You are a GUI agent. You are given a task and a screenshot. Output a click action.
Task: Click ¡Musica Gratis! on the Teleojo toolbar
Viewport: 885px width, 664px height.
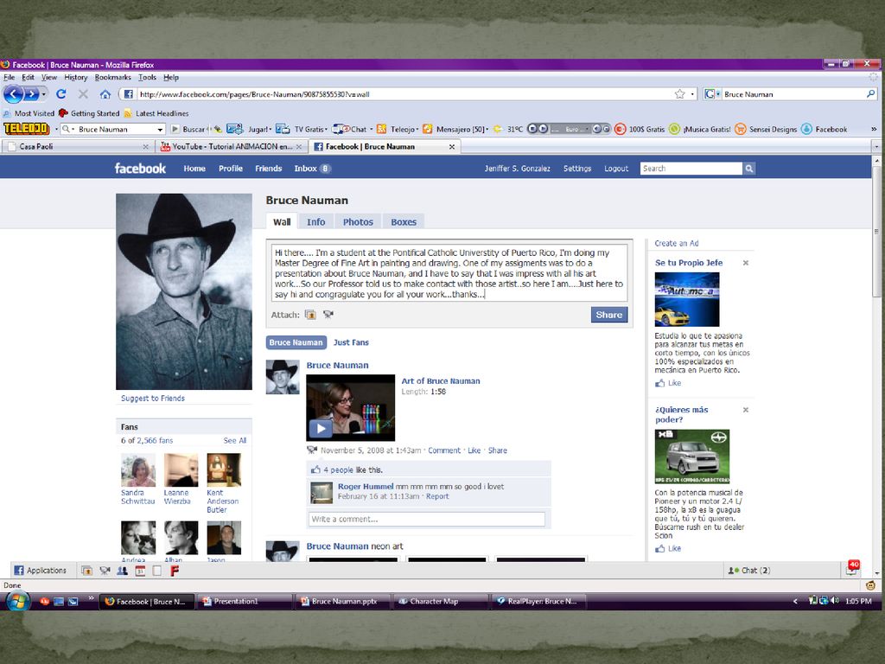click(x=700, y=130)
